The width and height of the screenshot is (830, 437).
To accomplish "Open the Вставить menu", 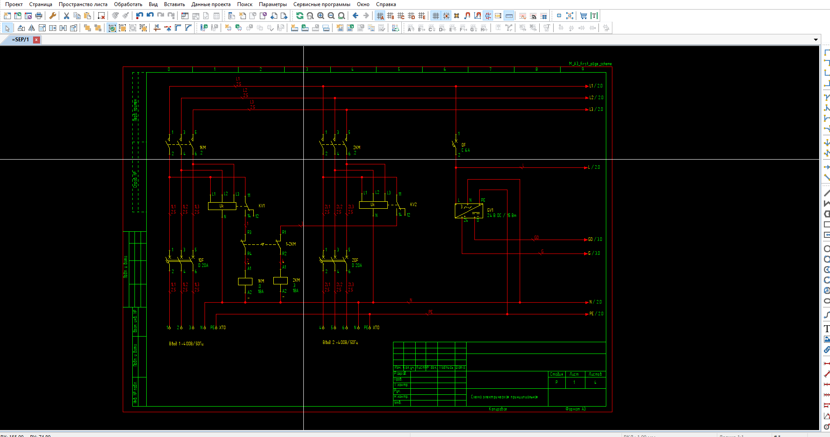I will (x=174, y=4).
